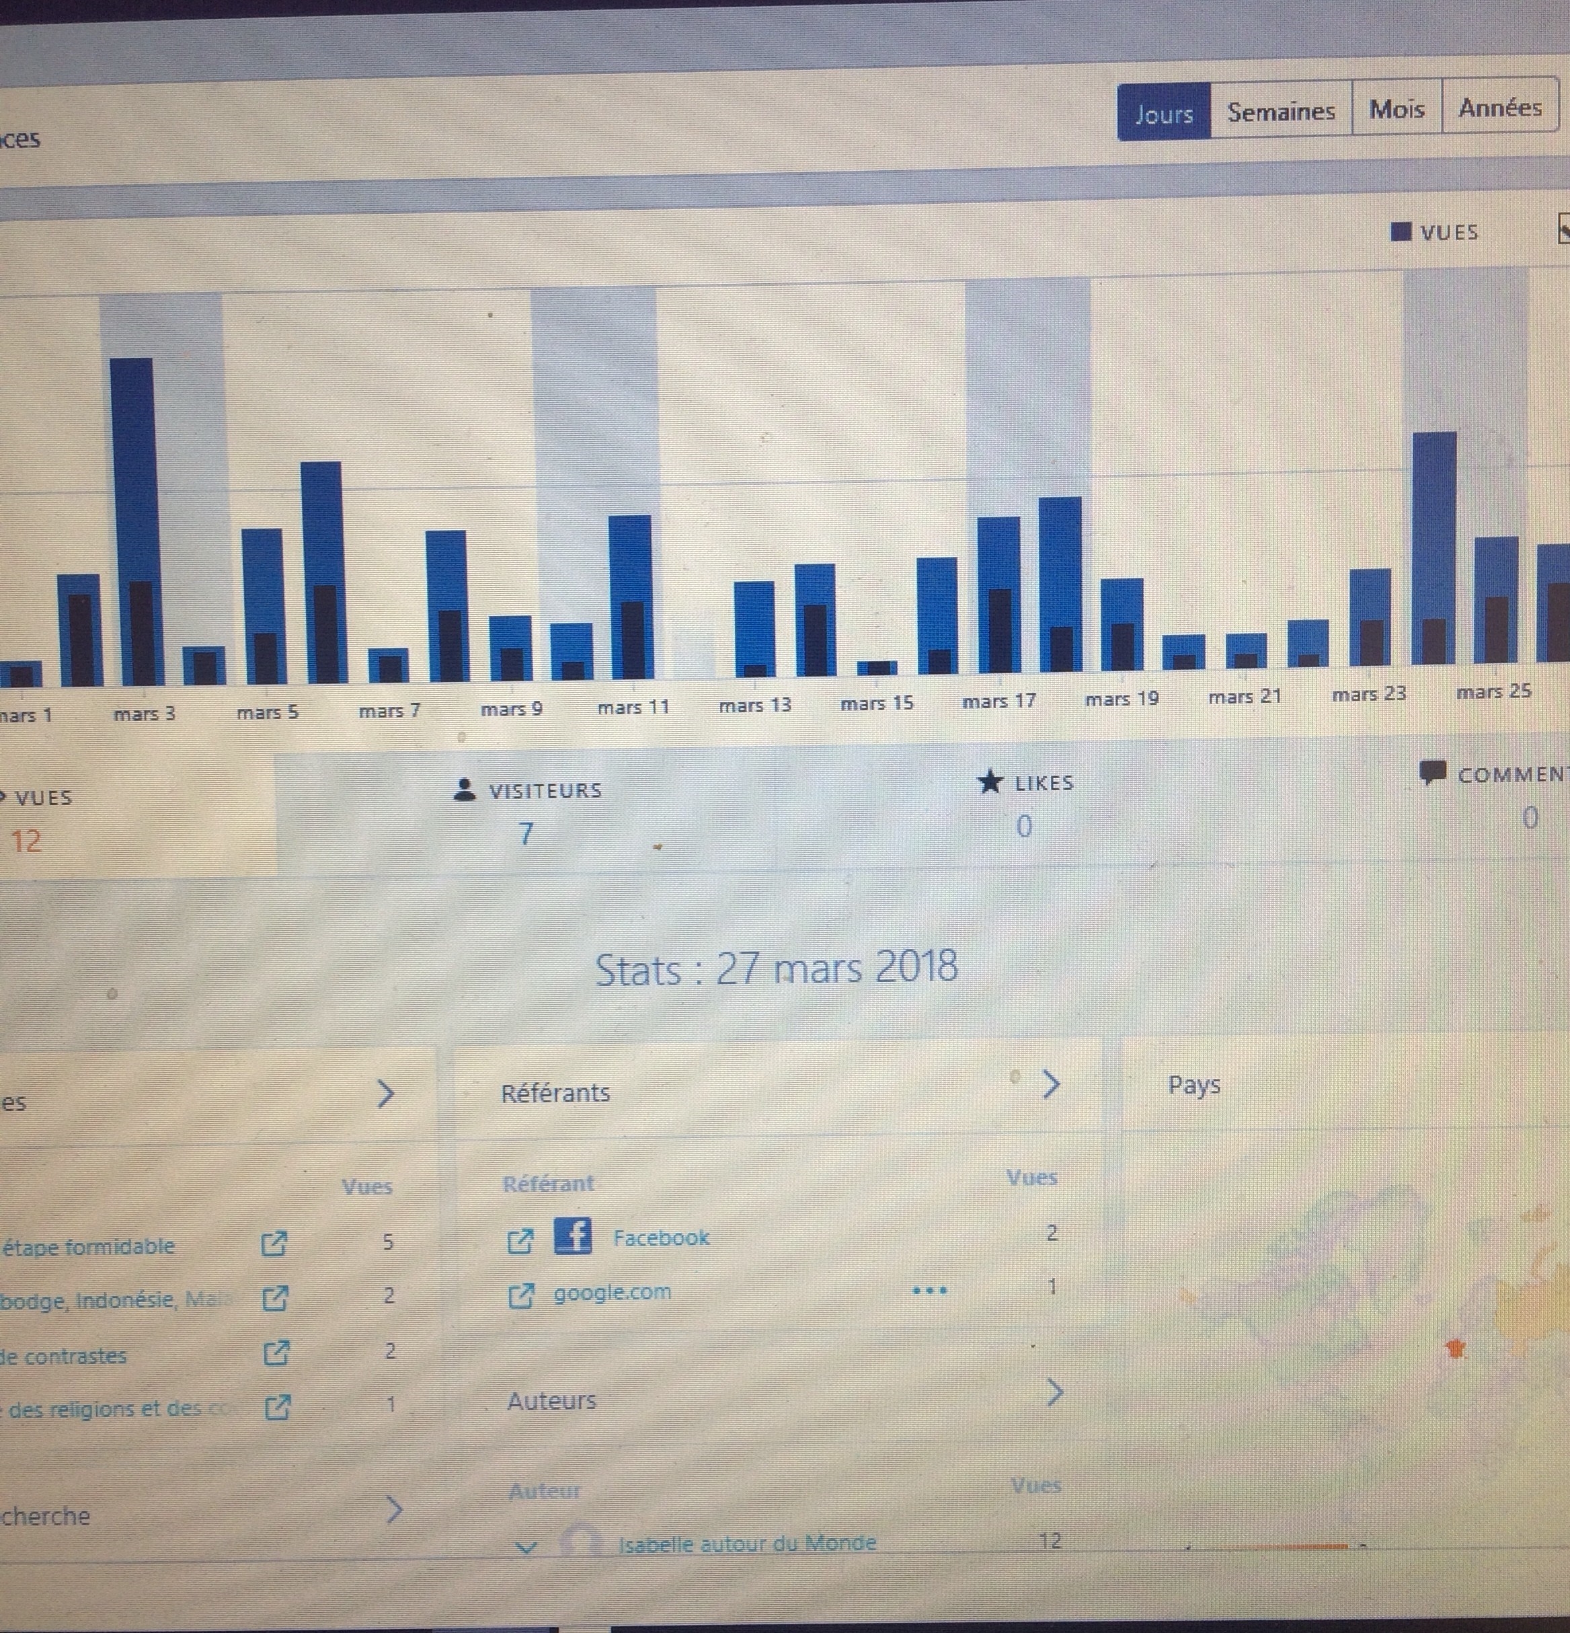Select the Années view tab

point(1500,108)
